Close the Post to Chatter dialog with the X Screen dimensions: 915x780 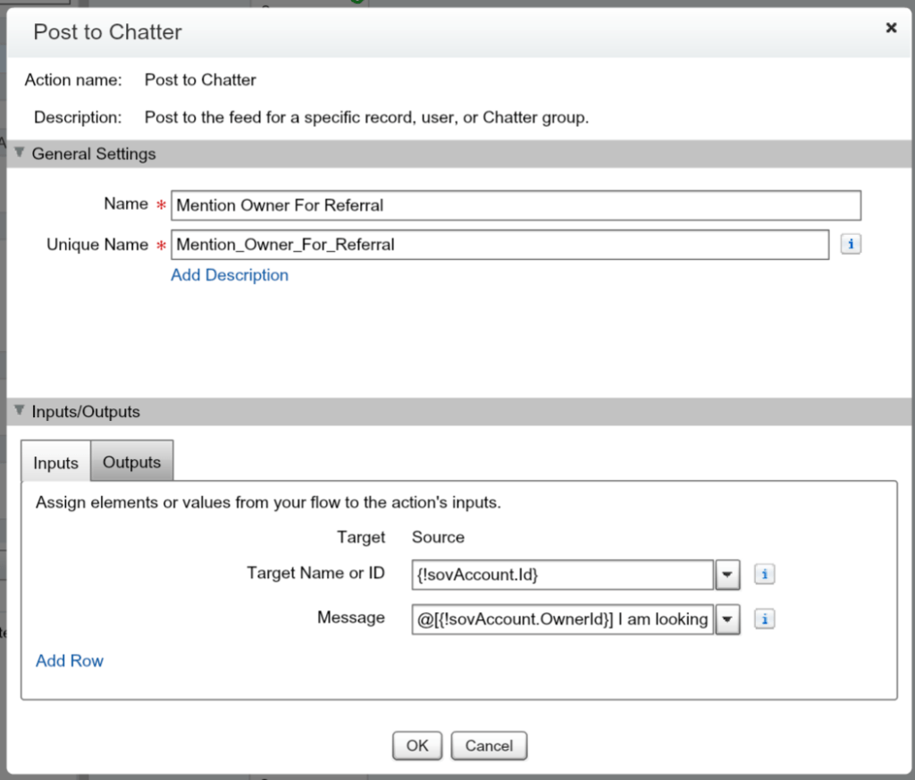(891, 28)
